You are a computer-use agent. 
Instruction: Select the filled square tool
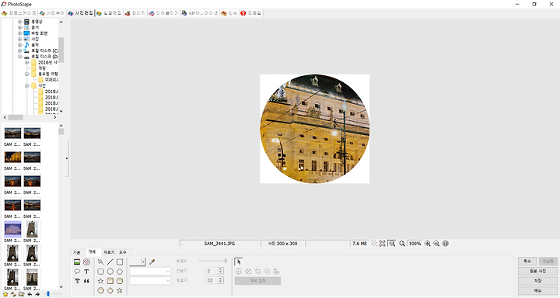[x=110, y=281]
